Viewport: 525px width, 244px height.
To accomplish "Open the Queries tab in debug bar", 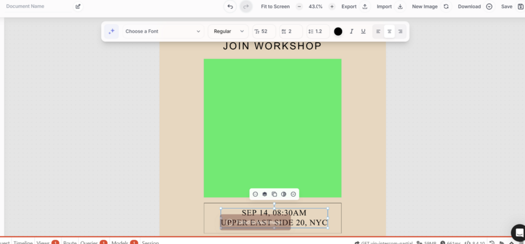I will click(x=93, y=242).
